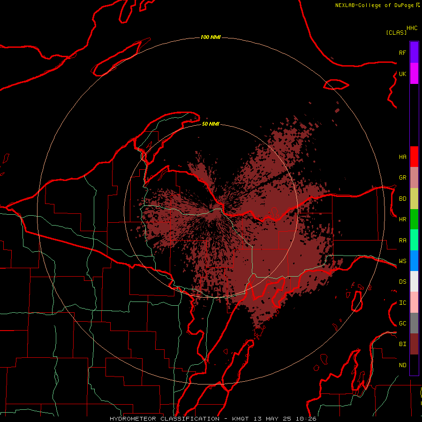Click the UK magenta legend swatch

414,74
